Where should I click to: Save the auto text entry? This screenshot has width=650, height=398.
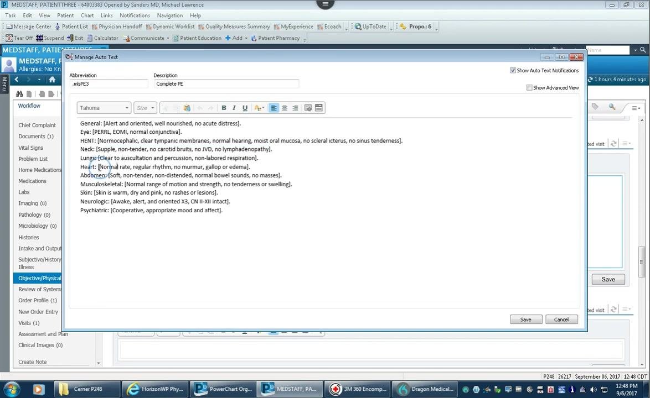click(525, 320)
